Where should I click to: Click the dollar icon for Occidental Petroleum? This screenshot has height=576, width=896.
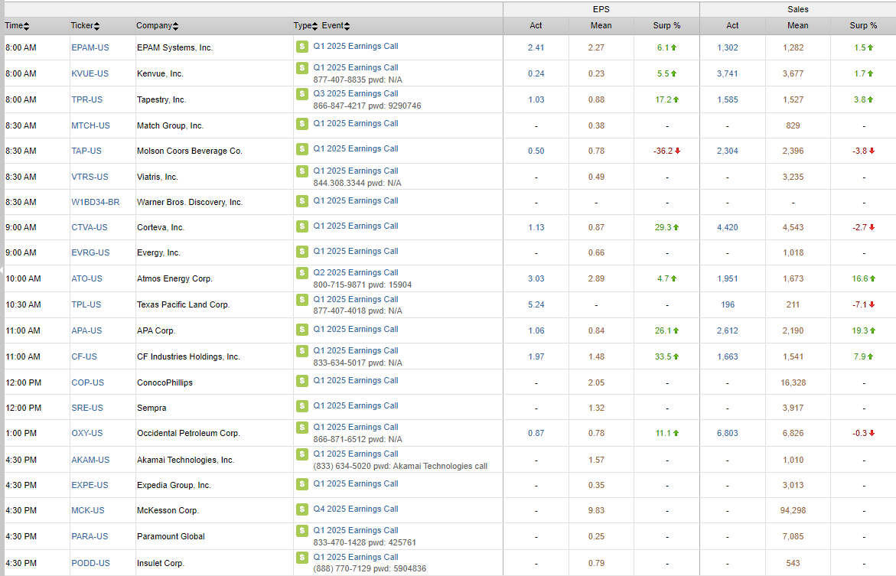tap(302, 427)
